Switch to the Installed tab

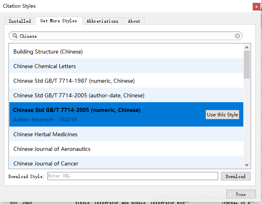click(x=20, y=21)
